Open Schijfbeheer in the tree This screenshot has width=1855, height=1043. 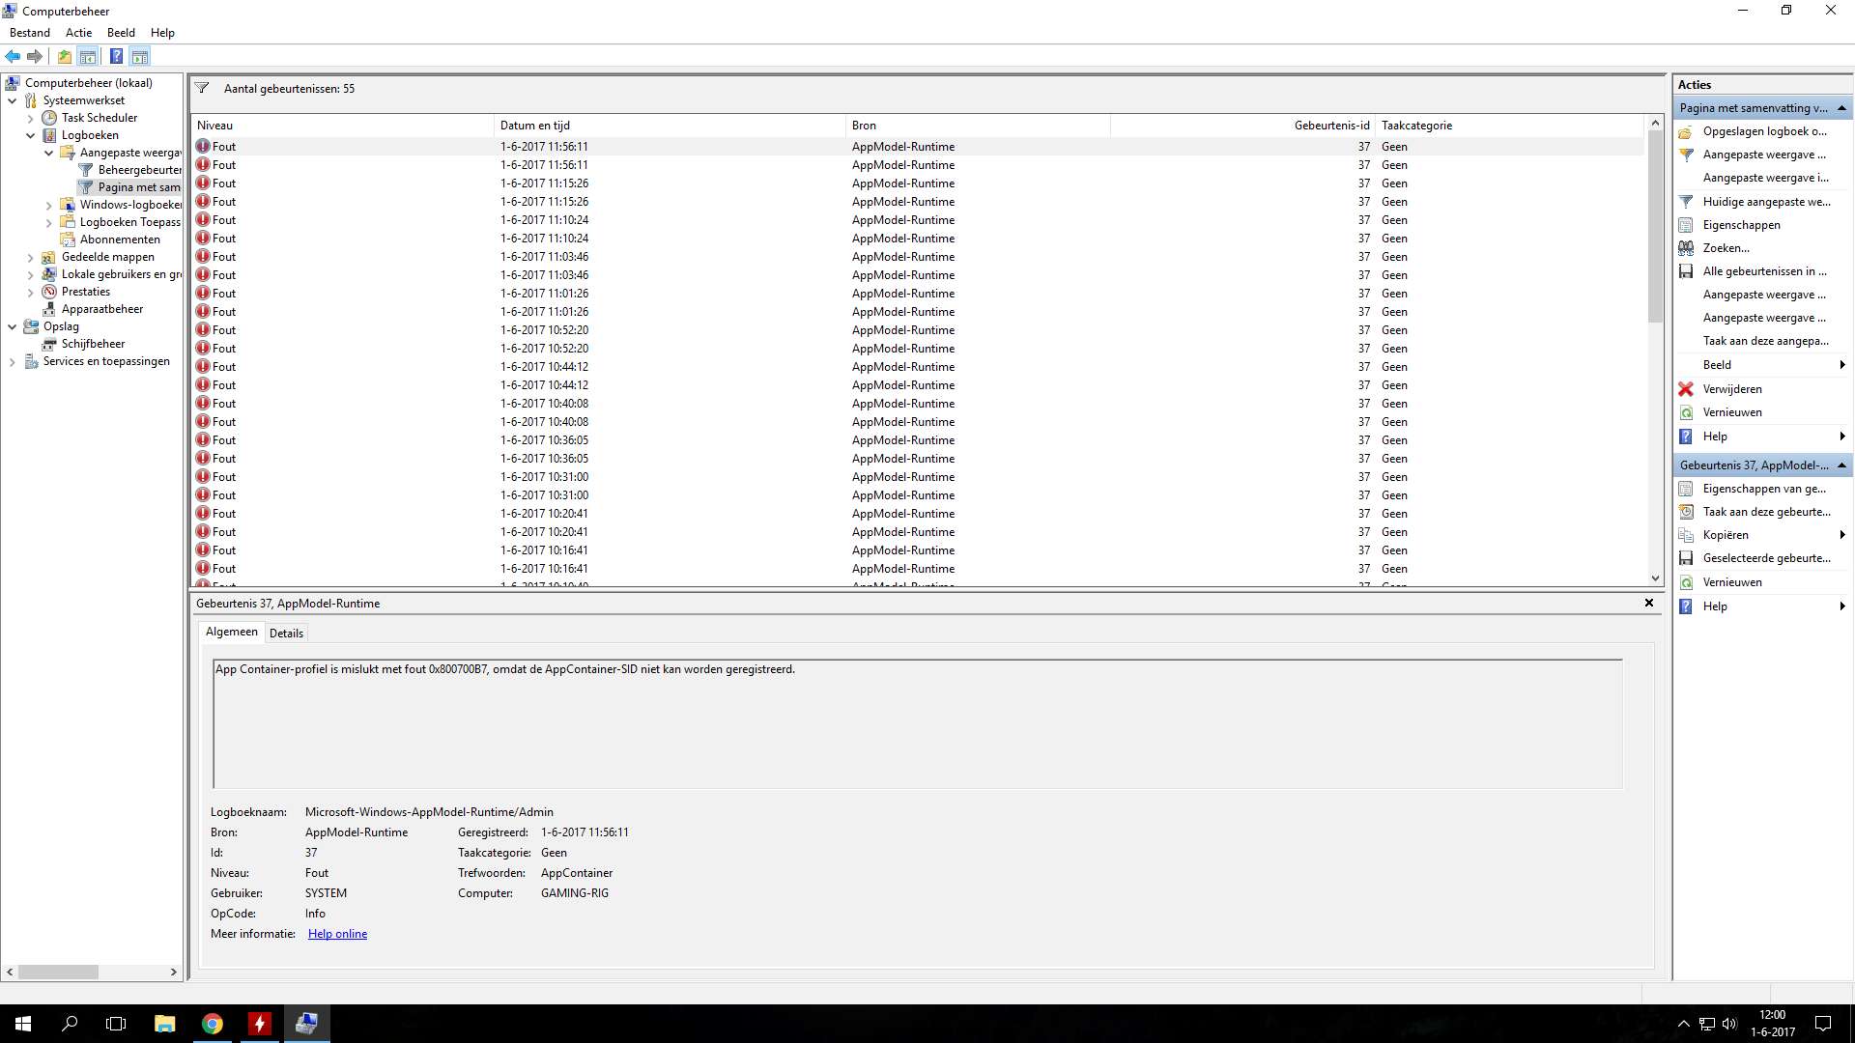pyautogui.click(x=93, y=344)
